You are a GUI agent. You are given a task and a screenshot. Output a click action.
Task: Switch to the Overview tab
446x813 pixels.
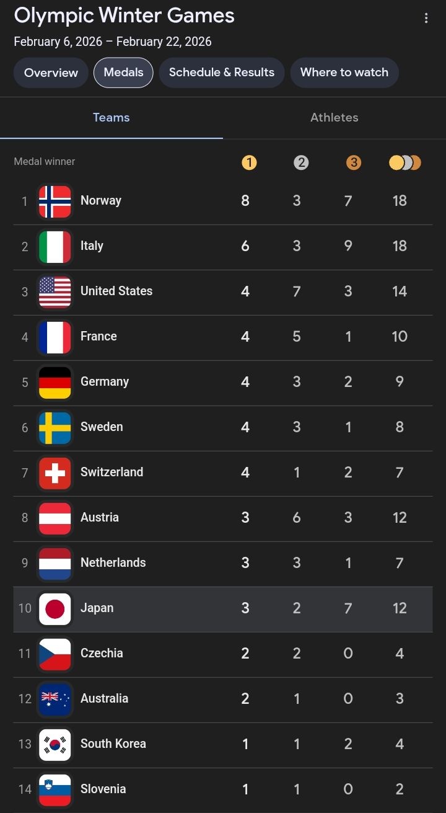click(51, 73)
